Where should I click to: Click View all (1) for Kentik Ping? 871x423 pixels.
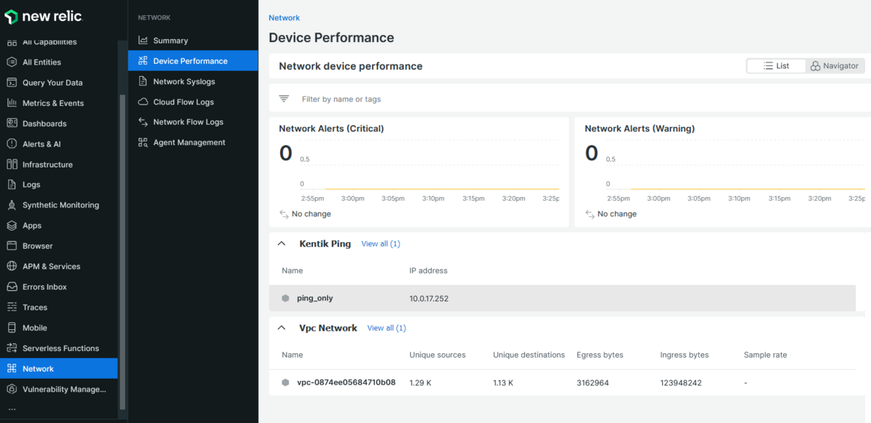click(380, 244)
